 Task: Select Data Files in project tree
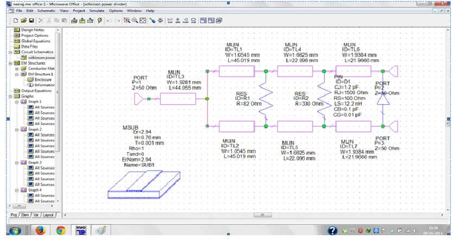tap(29, 47)
